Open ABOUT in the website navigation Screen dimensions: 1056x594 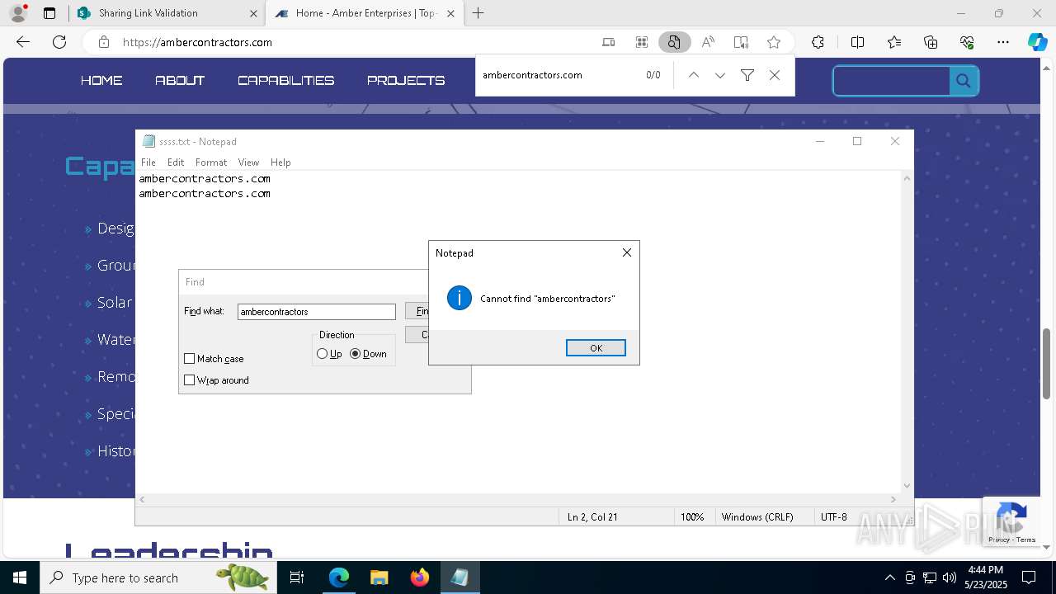[180, 81]
